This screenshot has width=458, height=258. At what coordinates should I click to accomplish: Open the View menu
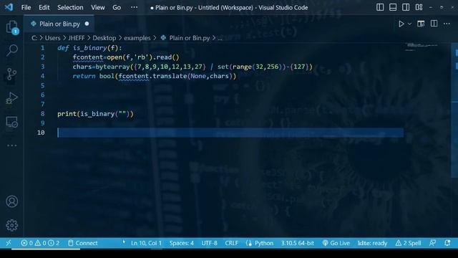[x=98, y=8]
